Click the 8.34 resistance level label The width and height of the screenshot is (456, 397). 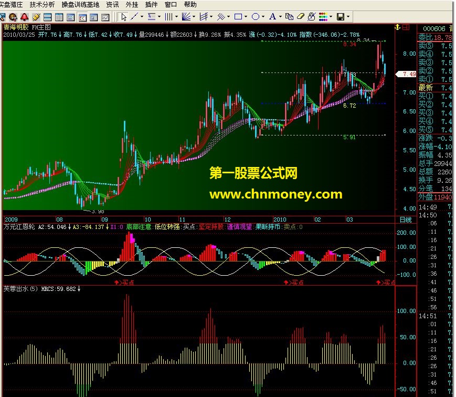pyautogui.click(x=349, y=44)
